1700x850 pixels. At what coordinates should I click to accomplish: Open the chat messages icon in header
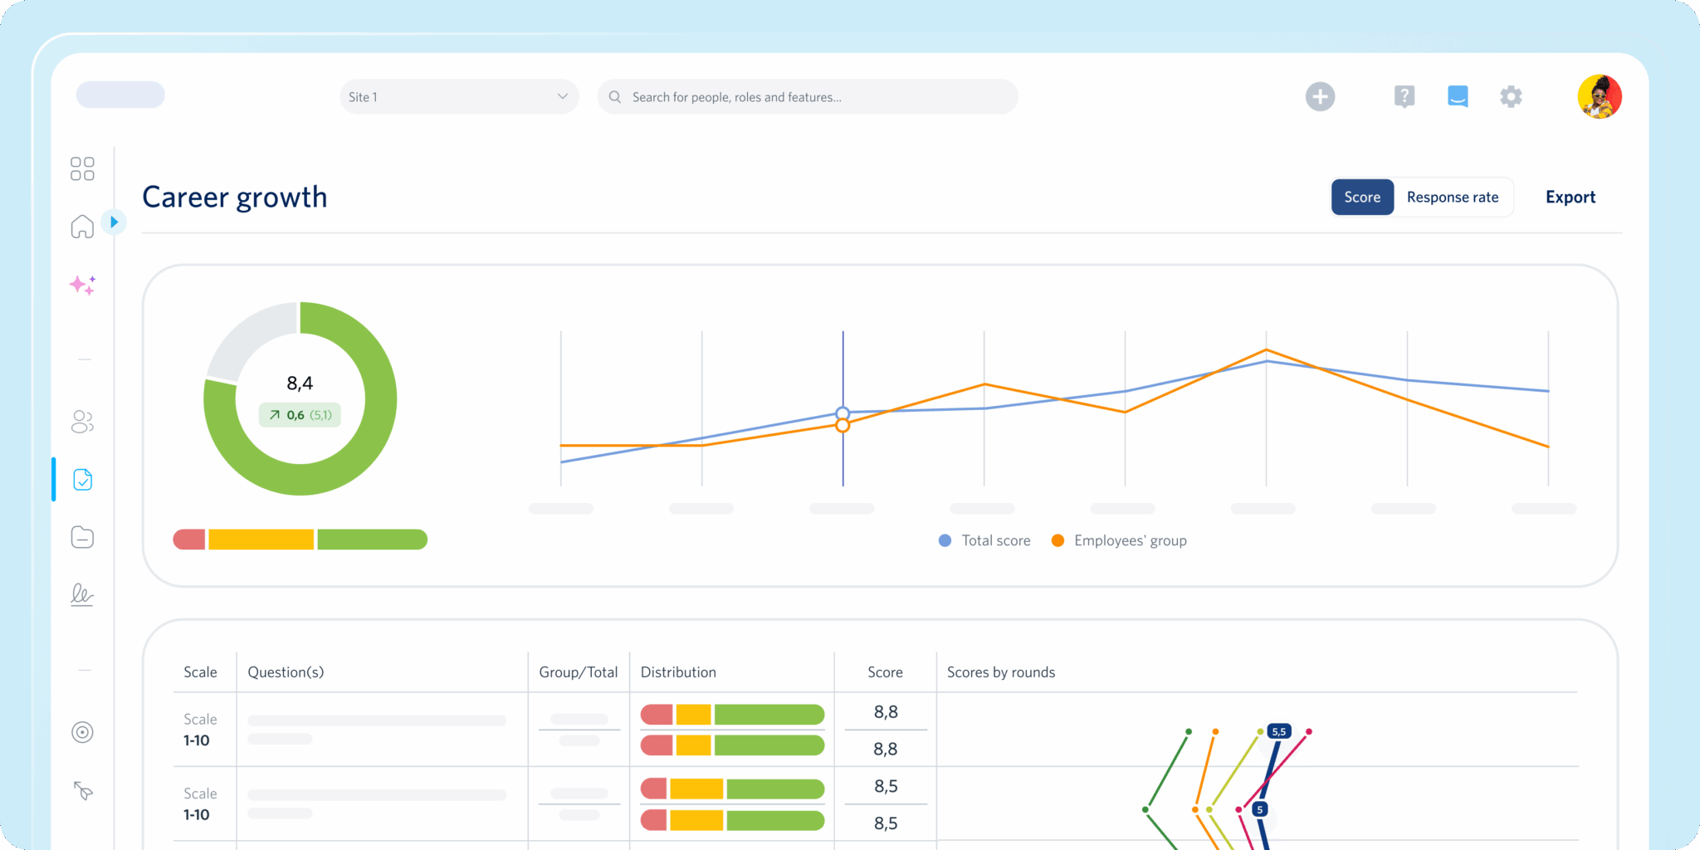click(x=1458, y=97)
